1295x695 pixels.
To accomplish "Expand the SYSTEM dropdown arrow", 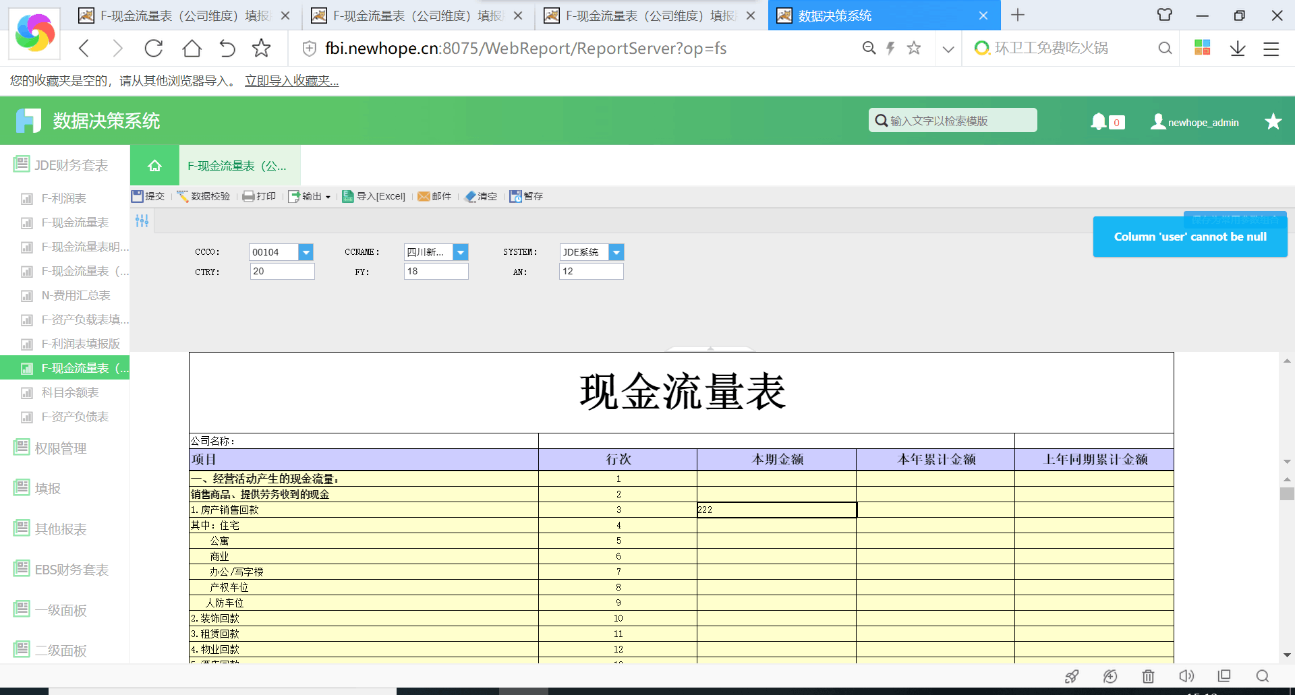I will [x=616, y=252].
